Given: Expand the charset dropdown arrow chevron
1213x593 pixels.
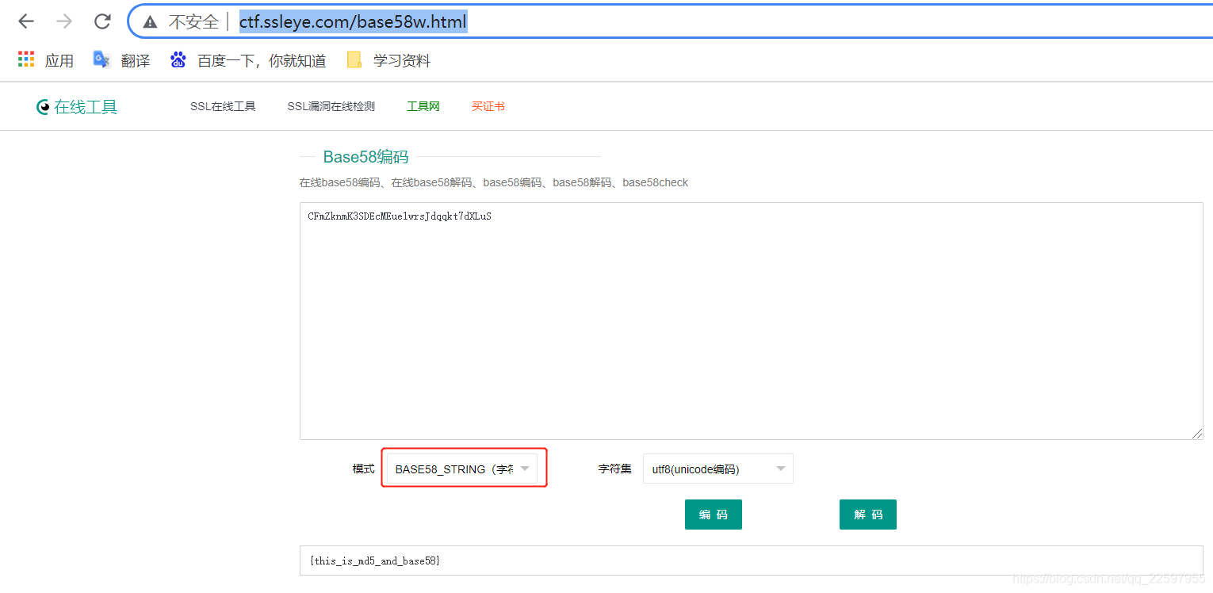Looking at the screenshot, I should (x=780, y=469).
